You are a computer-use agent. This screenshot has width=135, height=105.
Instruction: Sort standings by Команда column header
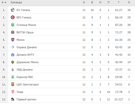pyautogui.click(x=16, y=2)
